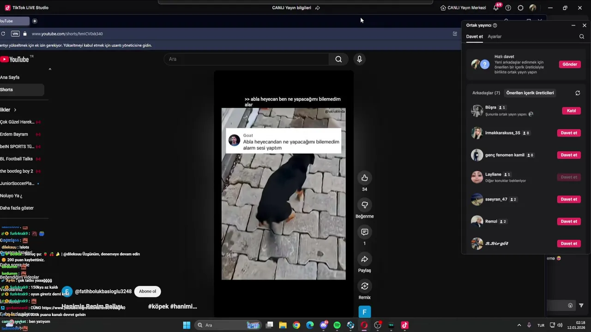Click the YouTube search field
The image size is (591, 332).
(247, 59)
